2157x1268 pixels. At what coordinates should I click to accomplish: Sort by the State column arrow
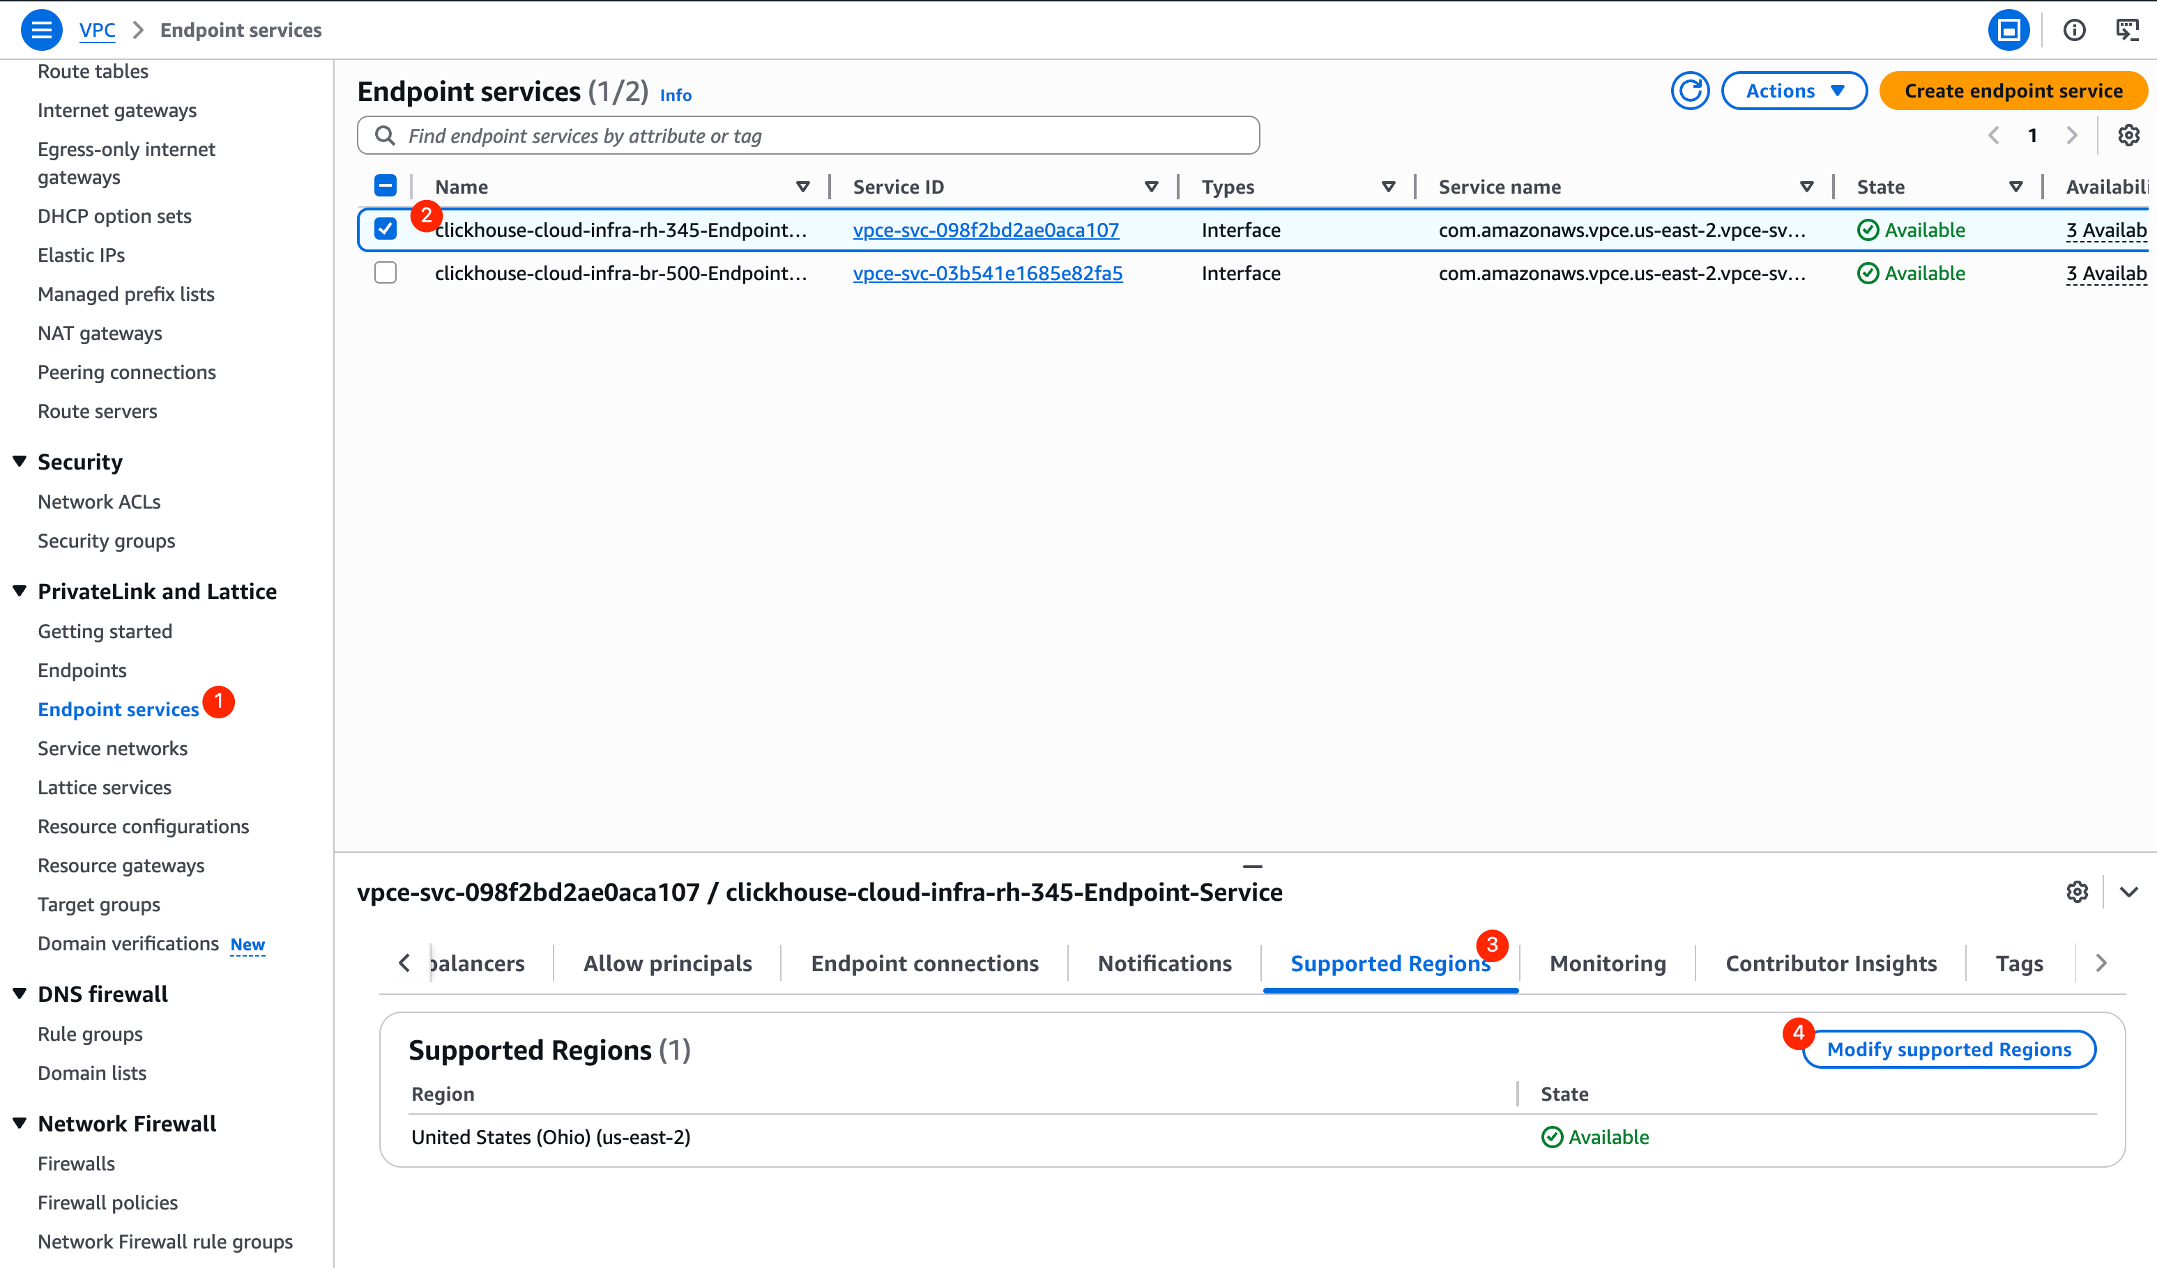pos(2015,187)
